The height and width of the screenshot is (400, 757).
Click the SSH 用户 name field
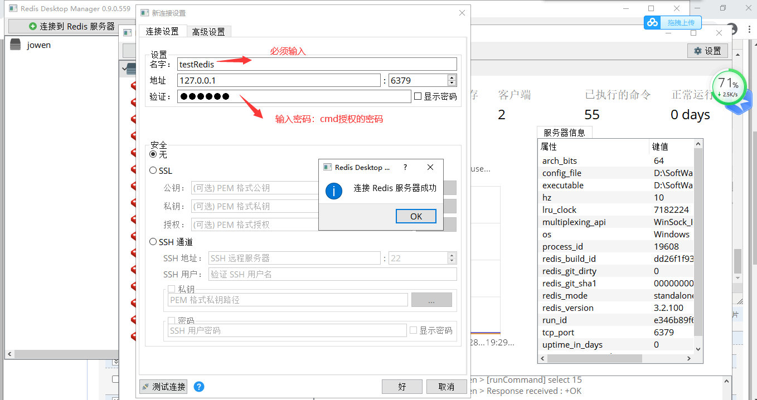tap(333, 274)
